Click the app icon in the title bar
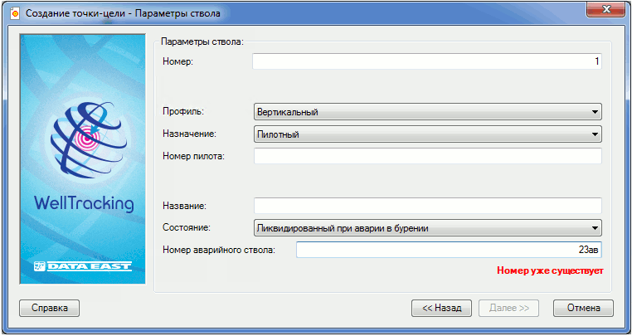The image size is (632, 336). (x=12, y=13)
